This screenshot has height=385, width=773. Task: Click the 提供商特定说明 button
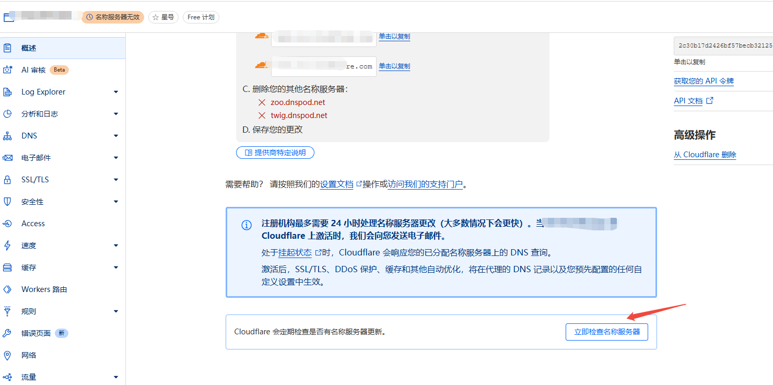275,153
